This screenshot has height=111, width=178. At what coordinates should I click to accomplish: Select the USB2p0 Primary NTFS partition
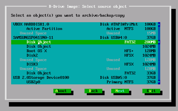pos(33,82)
